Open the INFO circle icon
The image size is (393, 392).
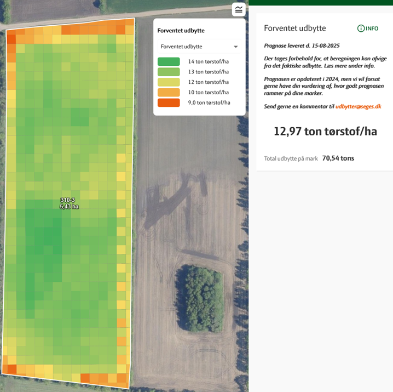click(361, 29)
